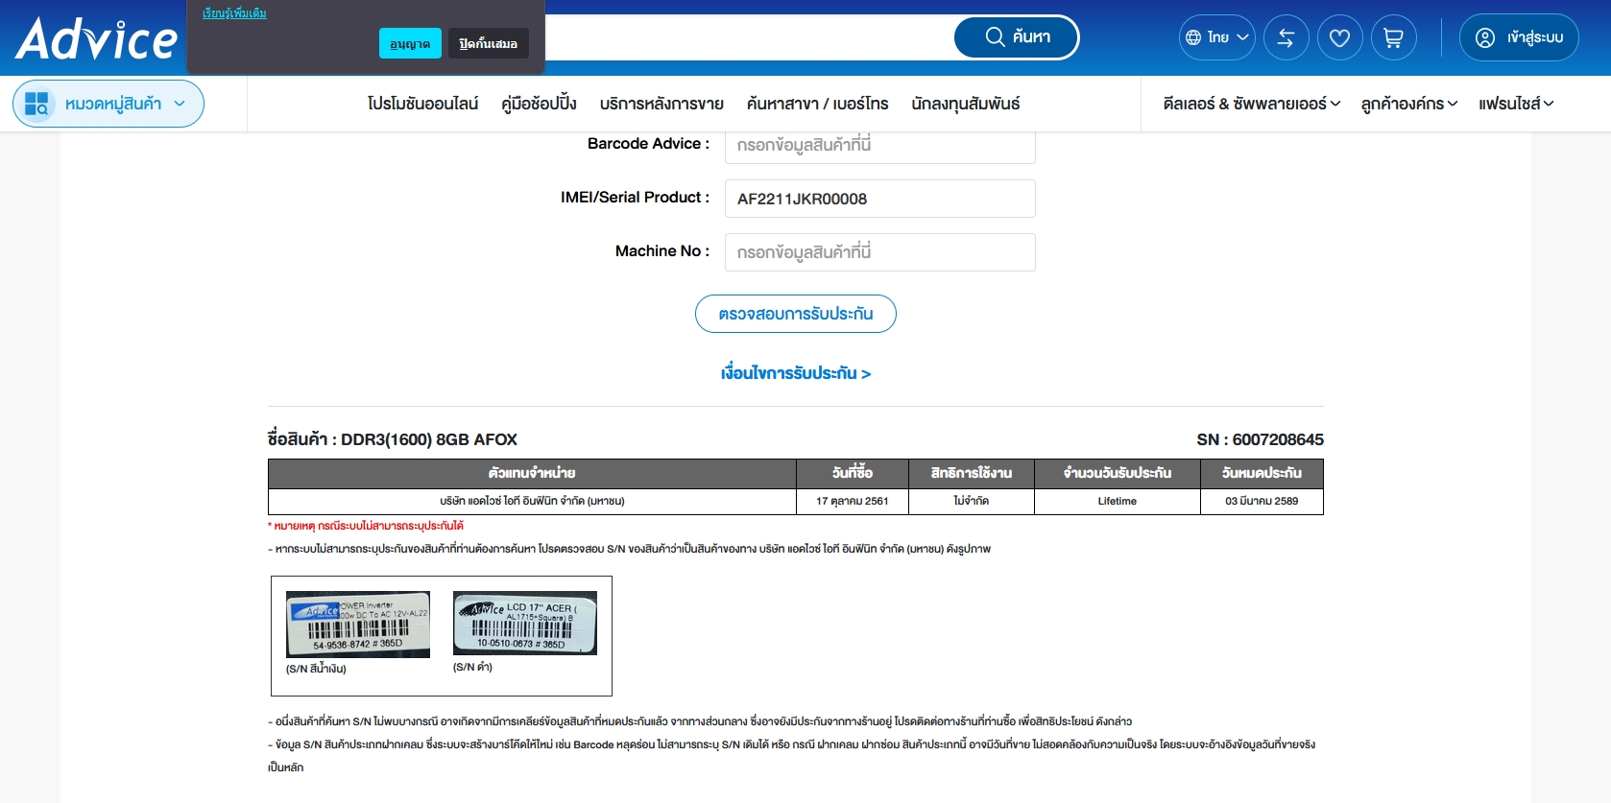Image resolution: width=1611 pixels, height=803 pixels.
Task: Open the compare products icon
Action: tap(1286, 38)
